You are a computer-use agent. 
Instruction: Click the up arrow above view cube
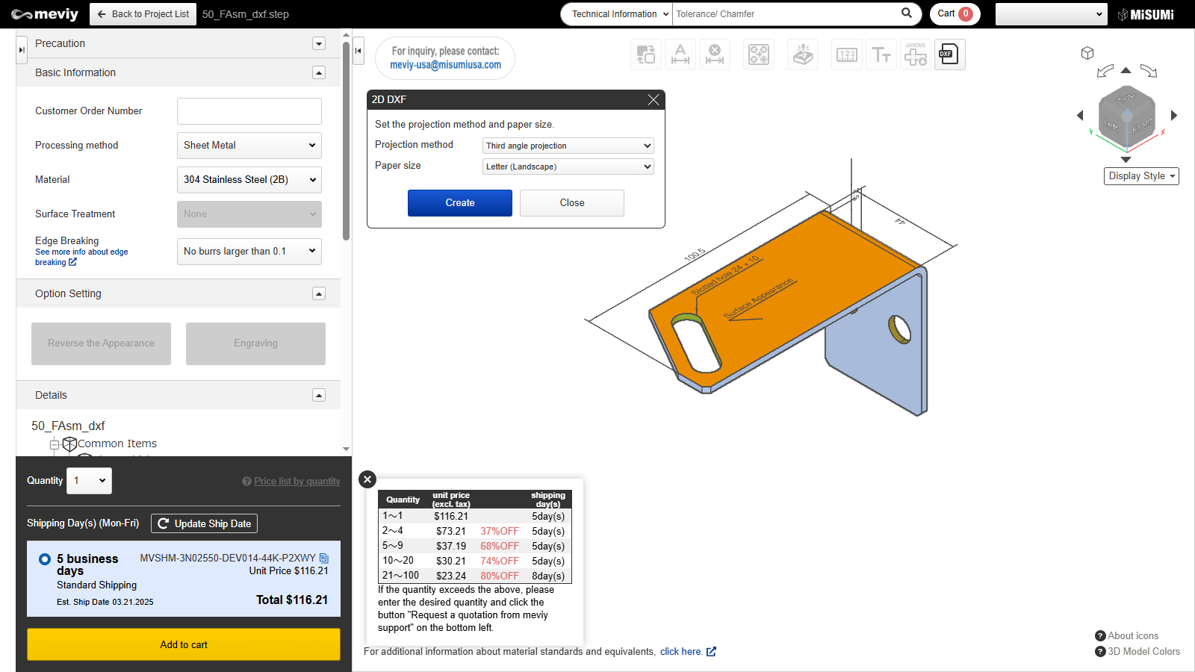pyautogui.click(x=1126, y=70)
